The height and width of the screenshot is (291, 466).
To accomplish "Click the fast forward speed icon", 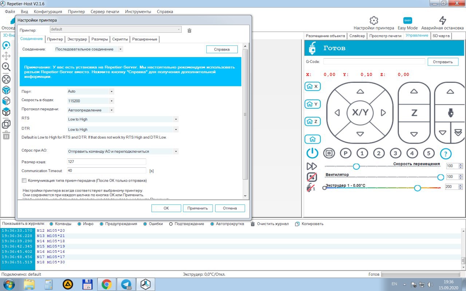I will (312, 166).
